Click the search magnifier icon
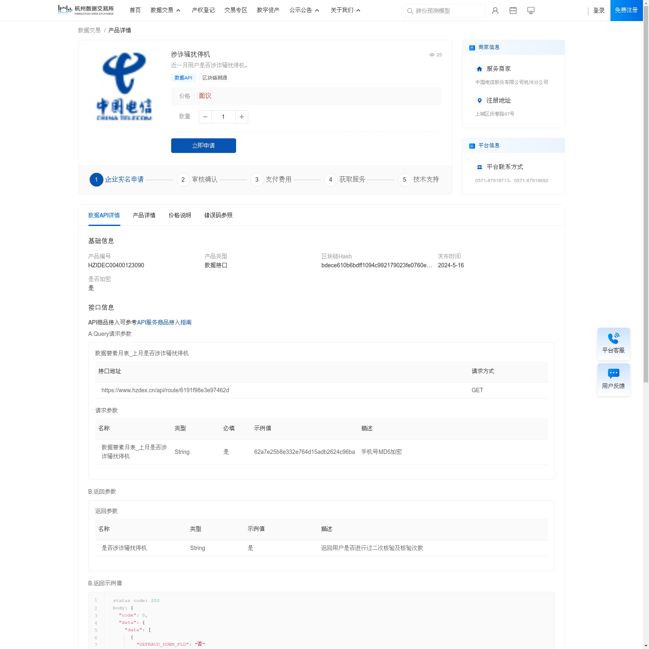This screenshot has height=649, width=649. coord(410,11)
